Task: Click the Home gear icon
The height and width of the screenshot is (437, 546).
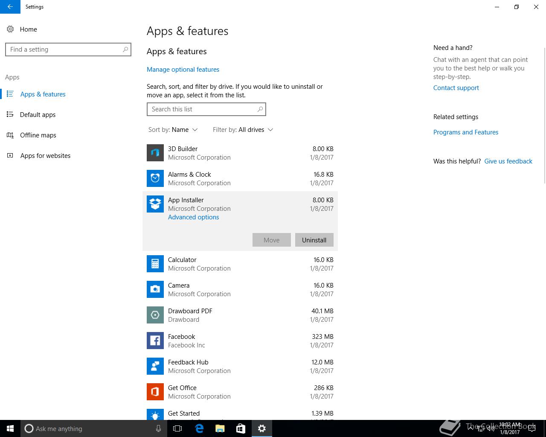Action: pos(10,29)
